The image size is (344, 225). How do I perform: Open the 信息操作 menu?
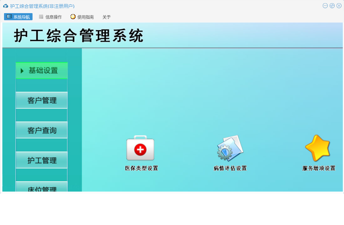point(50,17)
